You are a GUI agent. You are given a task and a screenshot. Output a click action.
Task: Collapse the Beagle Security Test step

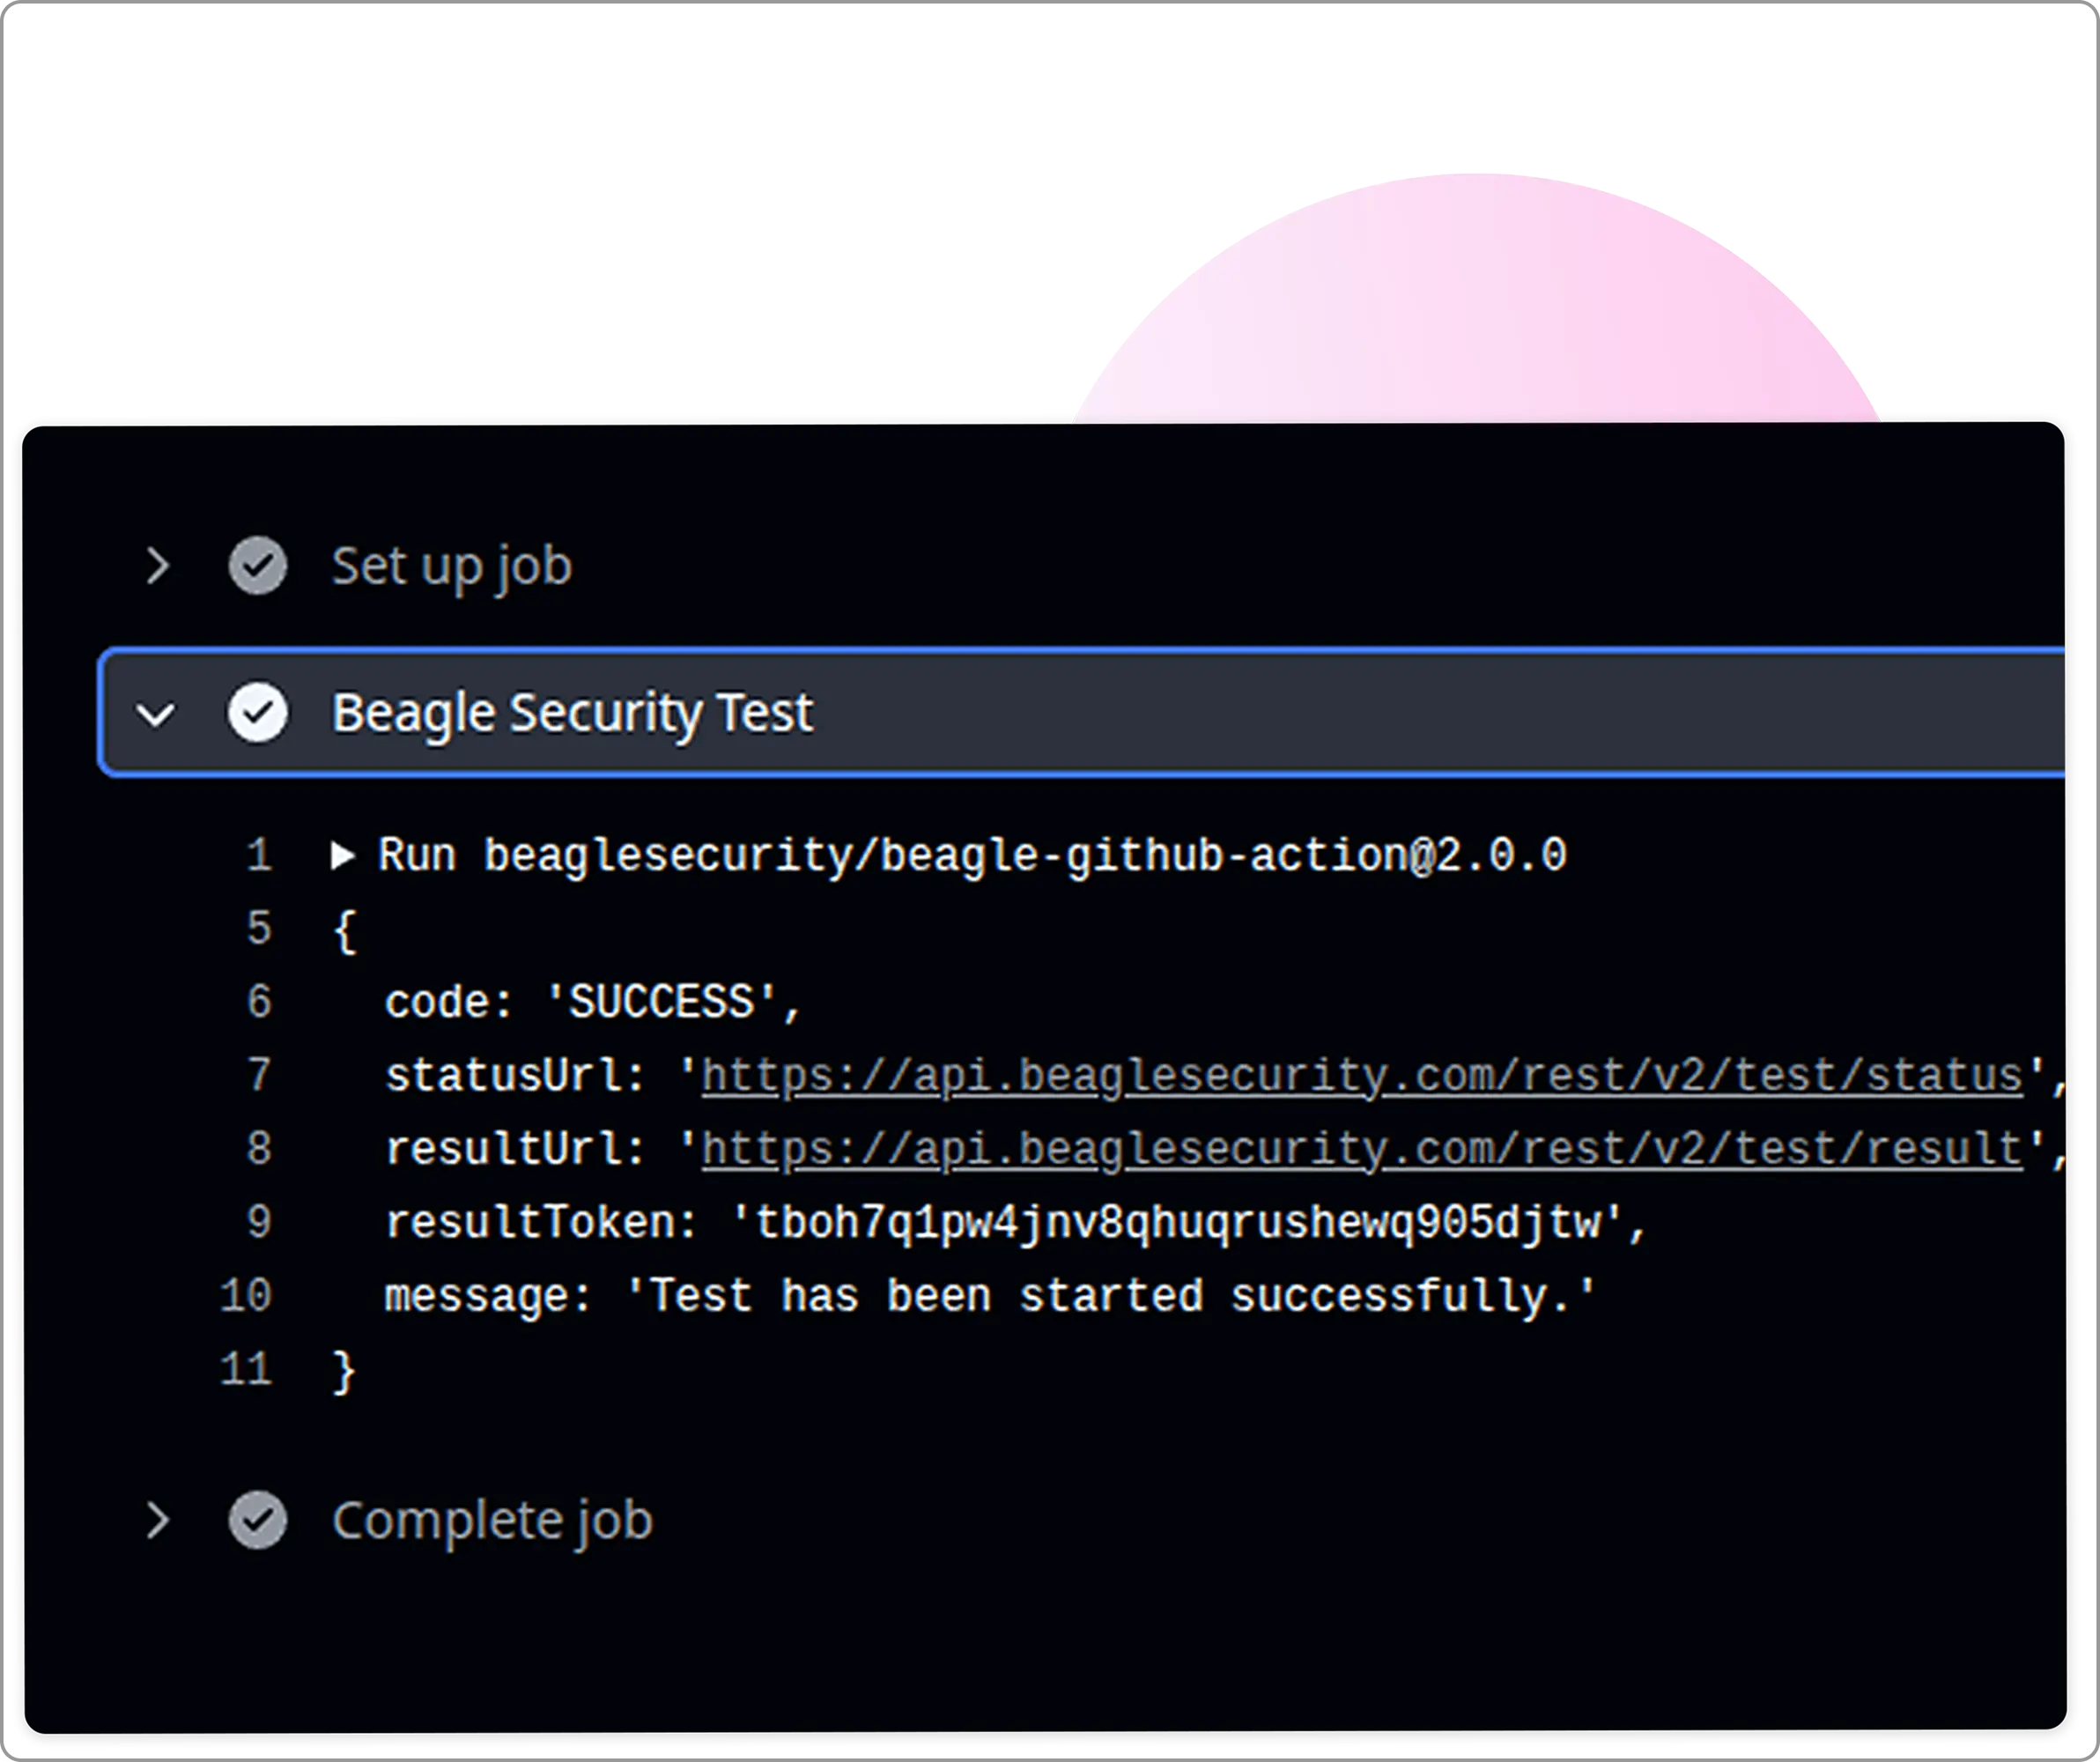[x=156, y=714]
